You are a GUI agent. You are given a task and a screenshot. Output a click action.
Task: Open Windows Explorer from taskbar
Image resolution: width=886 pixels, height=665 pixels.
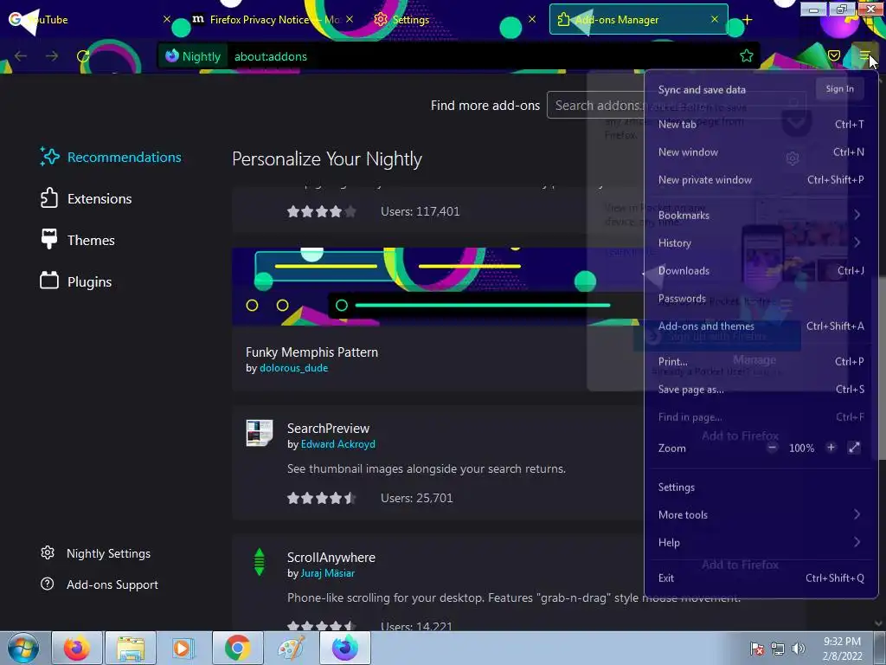point(131,648)
